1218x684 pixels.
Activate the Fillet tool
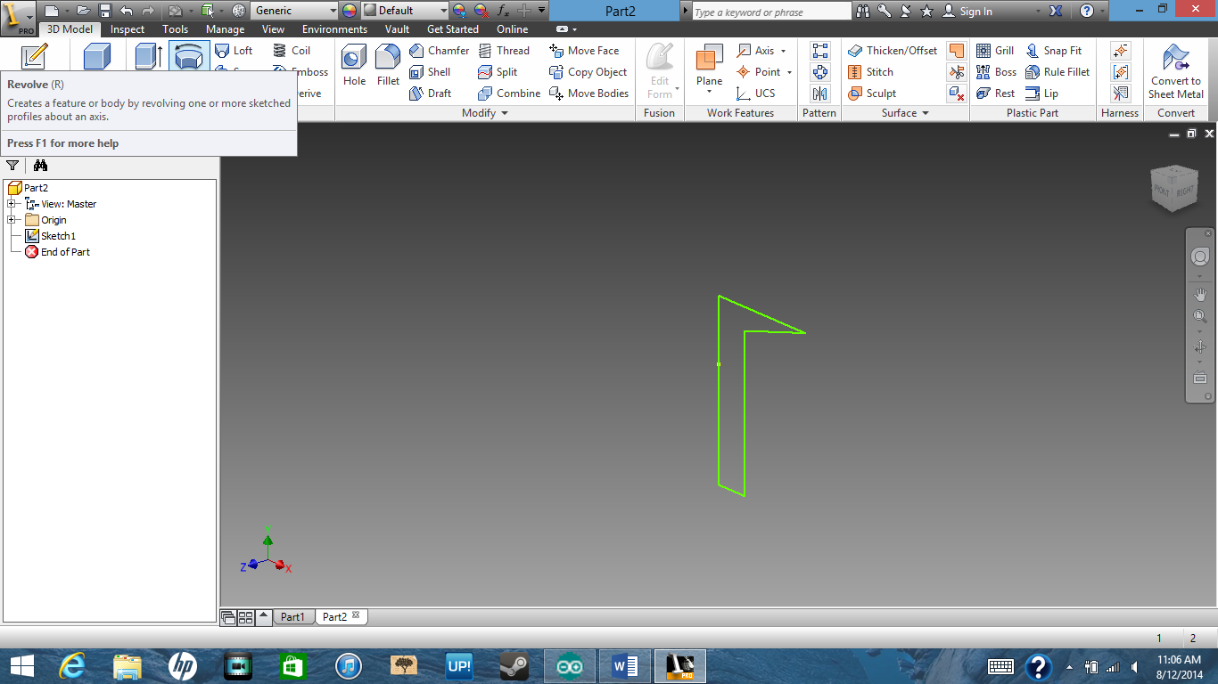[387, 62]
